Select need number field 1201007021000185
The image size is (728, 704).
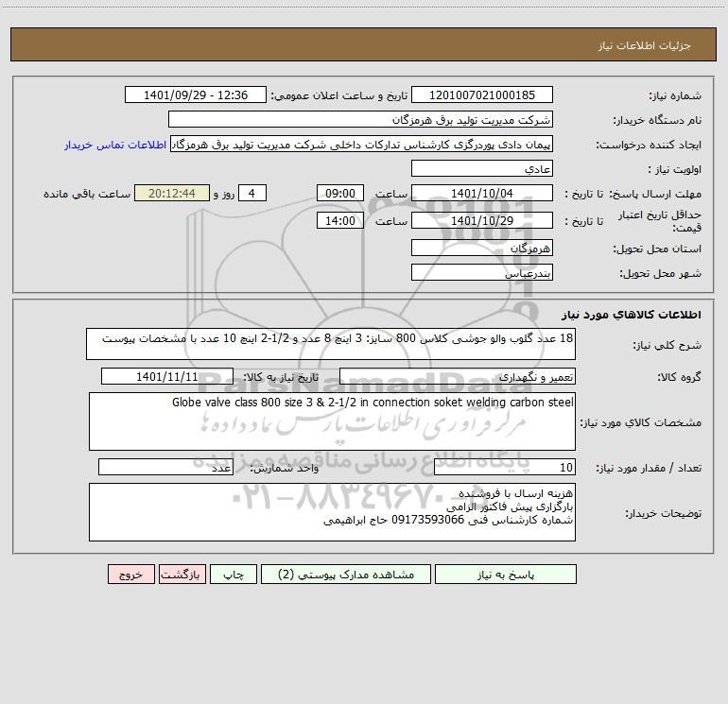(x=482, y=94)
